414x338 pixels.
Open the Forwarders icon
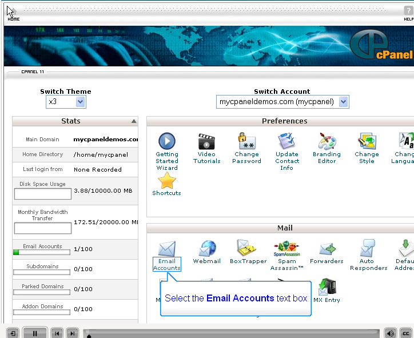click(x=328, y=249)
